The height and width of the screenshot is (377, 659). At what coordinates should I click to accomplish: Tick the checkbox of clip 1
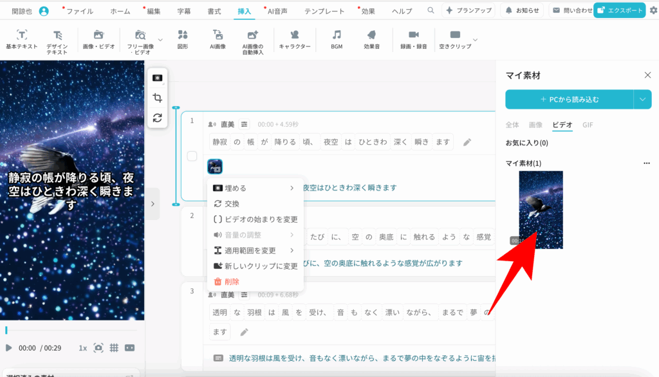(192, 156)
